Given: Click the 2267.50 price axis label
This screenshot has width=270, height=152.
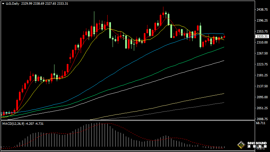Looking at the screenshot, I should 262,53.
